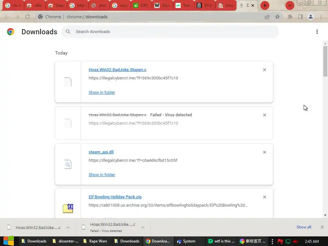Remove the Failed - Virus detected entry
Viewport: 328px width, 246px height.
point(264,115)
